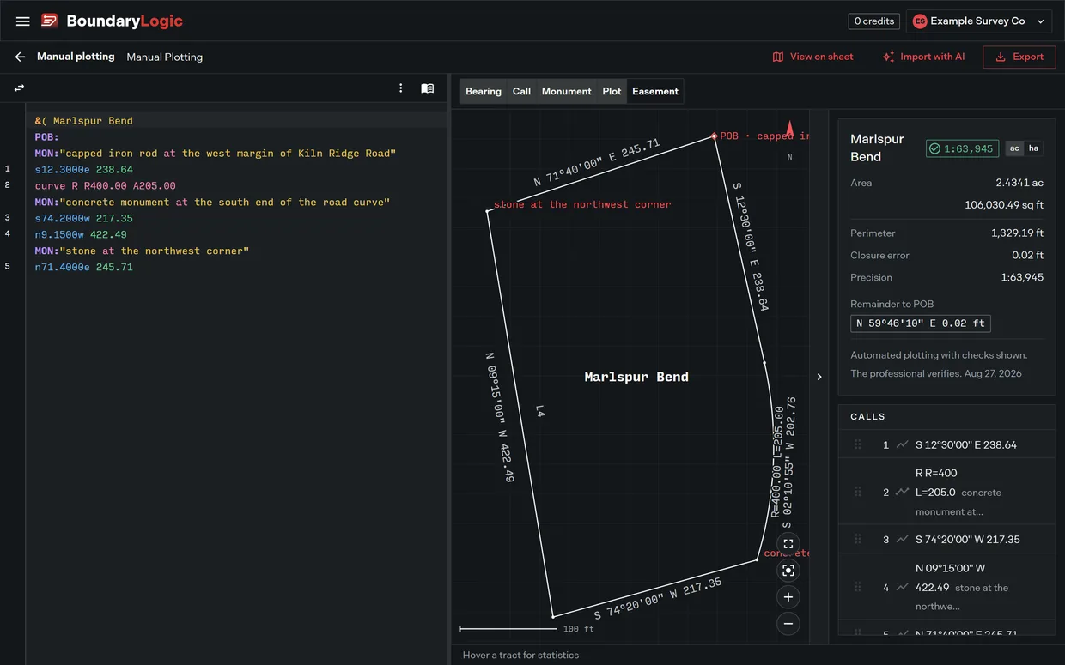The image size is (1065, 665).
Task: Click the capped iron rod MON line
Action: click(x=216, y=153)
